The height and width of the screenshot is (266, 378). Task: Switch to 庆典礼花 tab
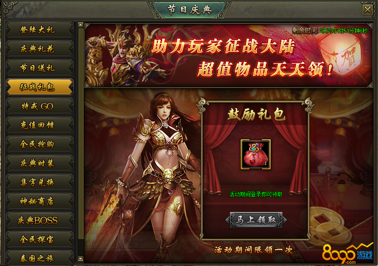[x=39, y=49]
